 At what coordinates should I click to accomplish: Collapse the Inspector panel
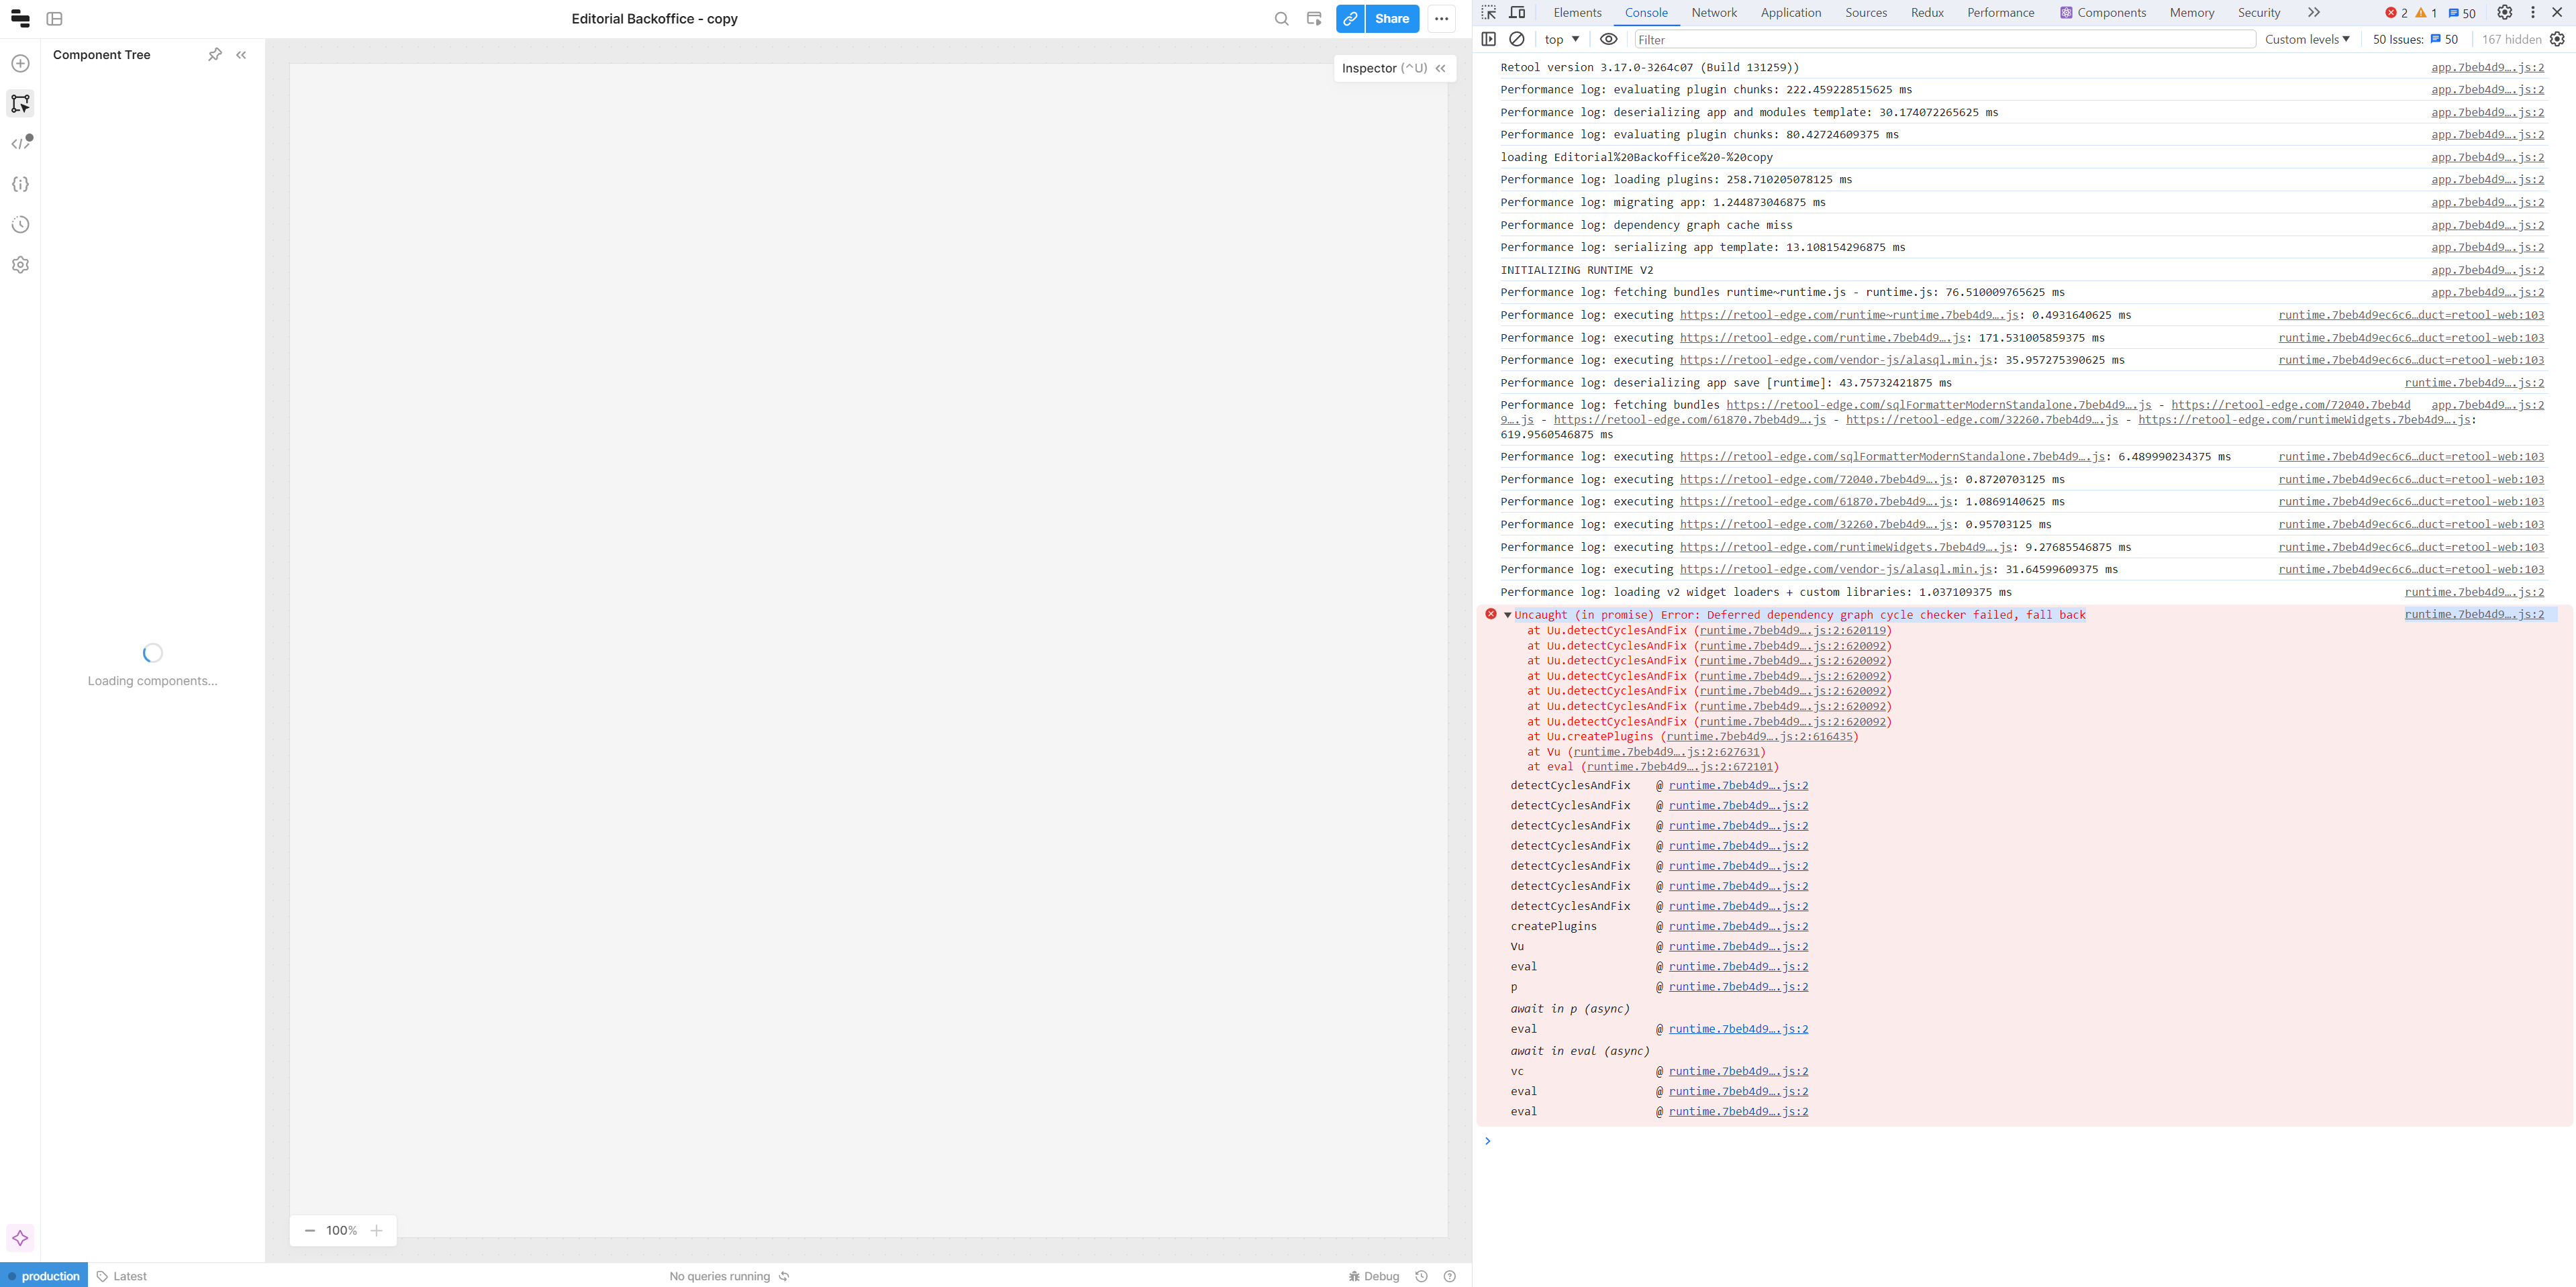[x=1441, y=68]
